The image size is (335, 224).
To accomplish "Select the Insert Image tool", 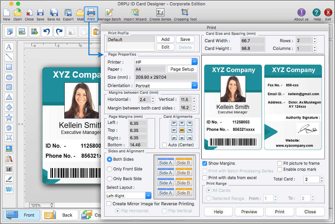I will [9, 149].
